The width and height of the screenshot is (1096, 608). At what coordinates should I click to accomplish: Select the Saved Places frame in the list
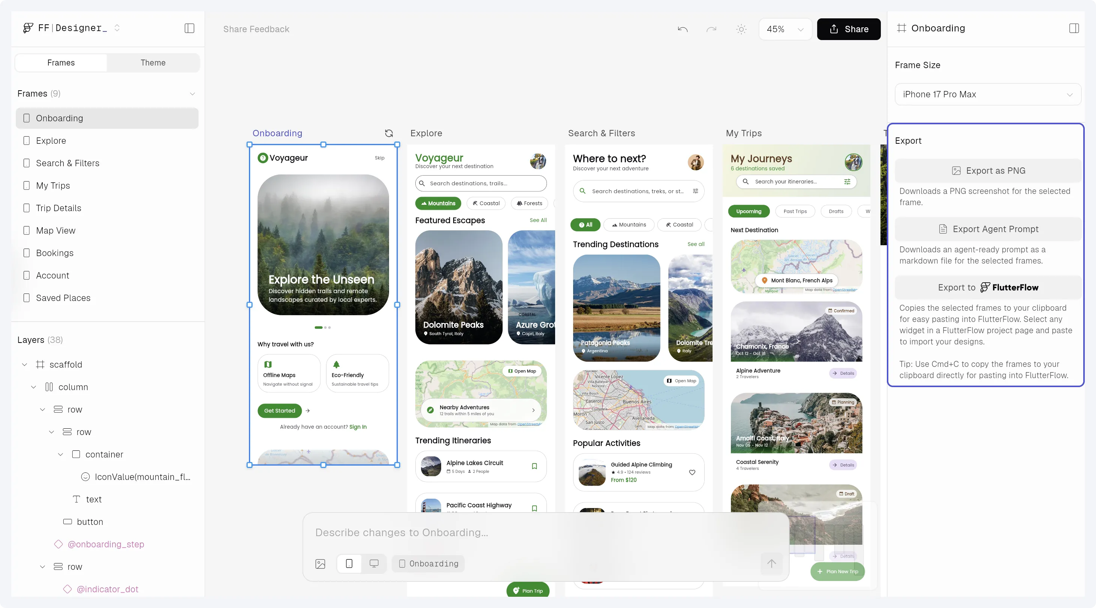[x=107, y=298]
